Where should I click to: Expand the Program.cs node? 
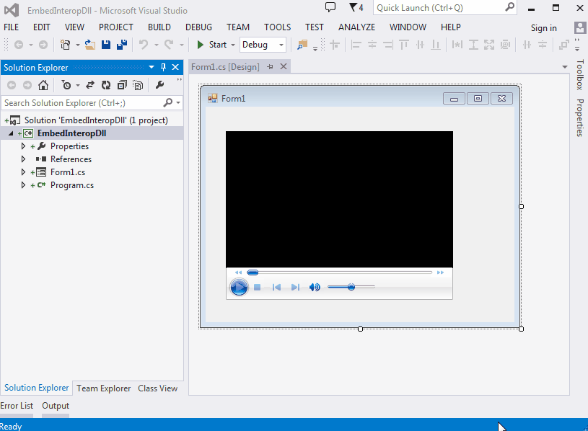[x=23, y=185]
